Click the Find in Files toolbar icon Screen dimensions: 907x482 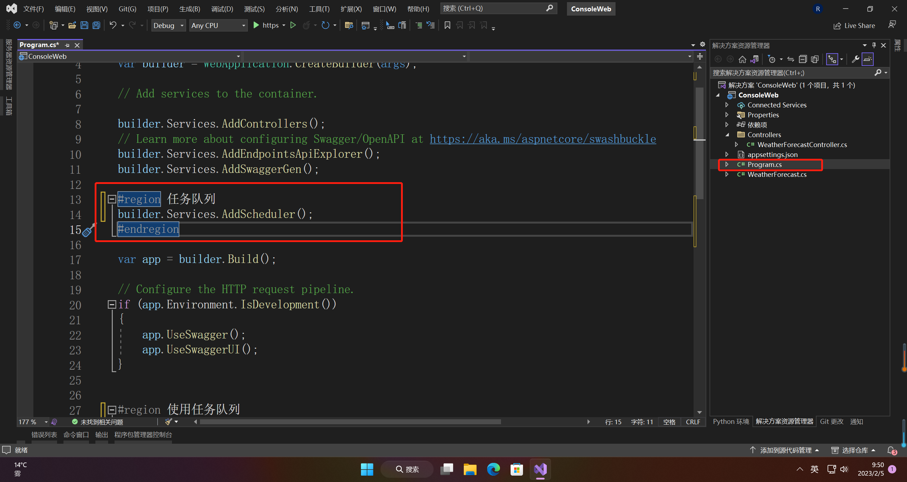coord(349,25)
